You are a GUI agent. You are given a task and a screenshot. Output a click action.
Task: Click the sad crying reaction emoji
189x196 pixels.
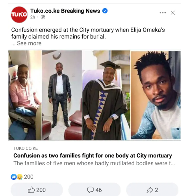click(x=20, y=177)
